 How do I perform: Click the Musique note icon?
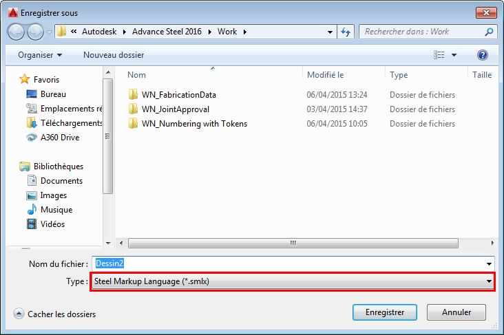pos(32,209)
